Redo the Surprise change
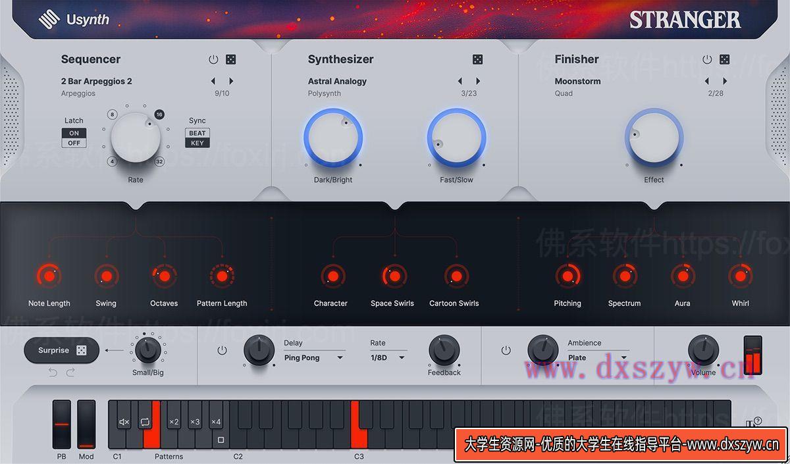 (x=70, y=373)
